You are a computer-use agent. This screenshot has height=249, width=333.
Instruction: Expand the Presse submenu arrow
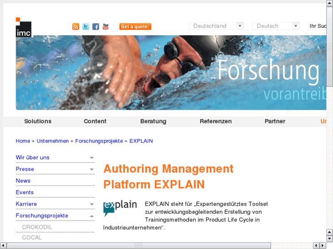click(92, 170)
